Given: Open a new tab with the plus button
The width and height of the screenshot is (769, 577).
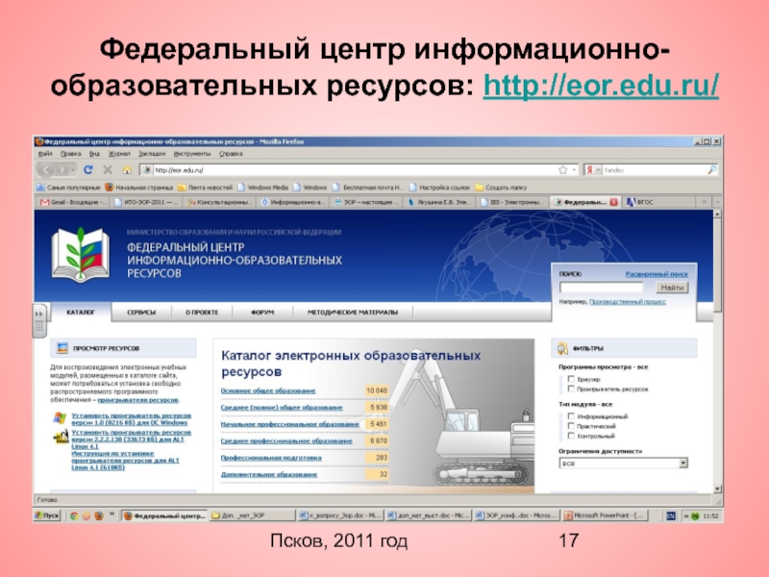Looking at the screenshot, I should tap(705, 202).
